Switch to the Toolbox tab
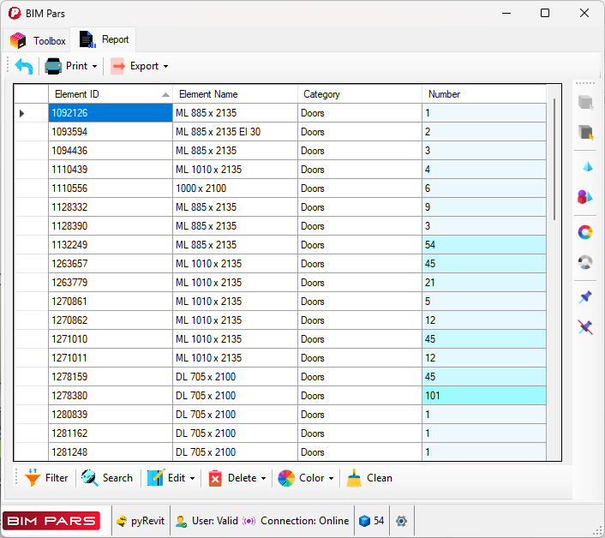The height and width of the screenshot is (538, 605). pyautogui.click(x=39, y=40)
